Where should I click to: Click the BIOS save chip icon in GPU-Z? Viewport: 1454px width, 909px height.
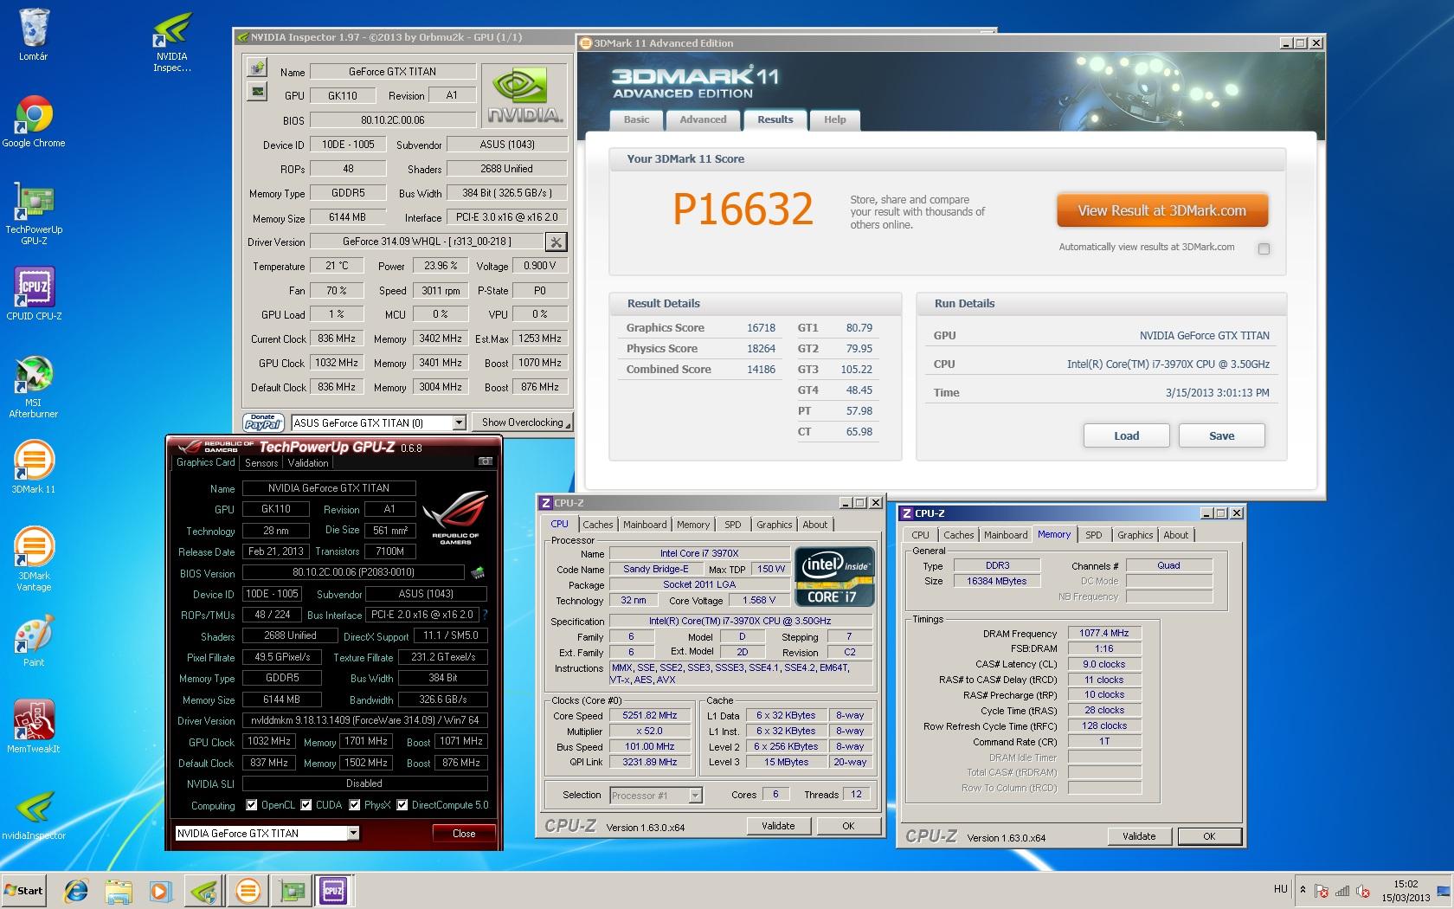[x=477, y=572]
